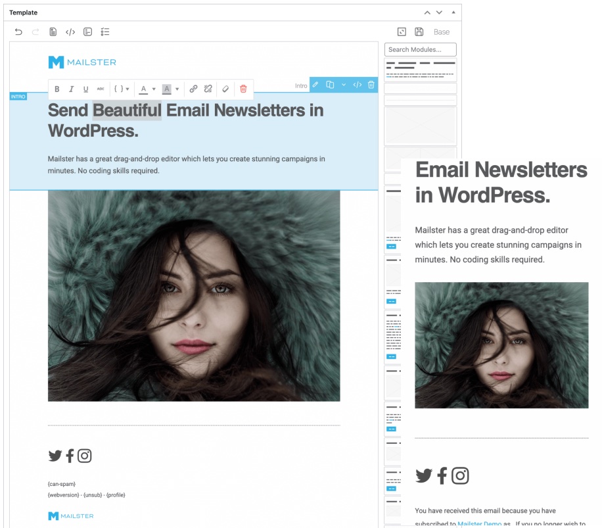Choose the background highlight color A button

pos(167,89)
